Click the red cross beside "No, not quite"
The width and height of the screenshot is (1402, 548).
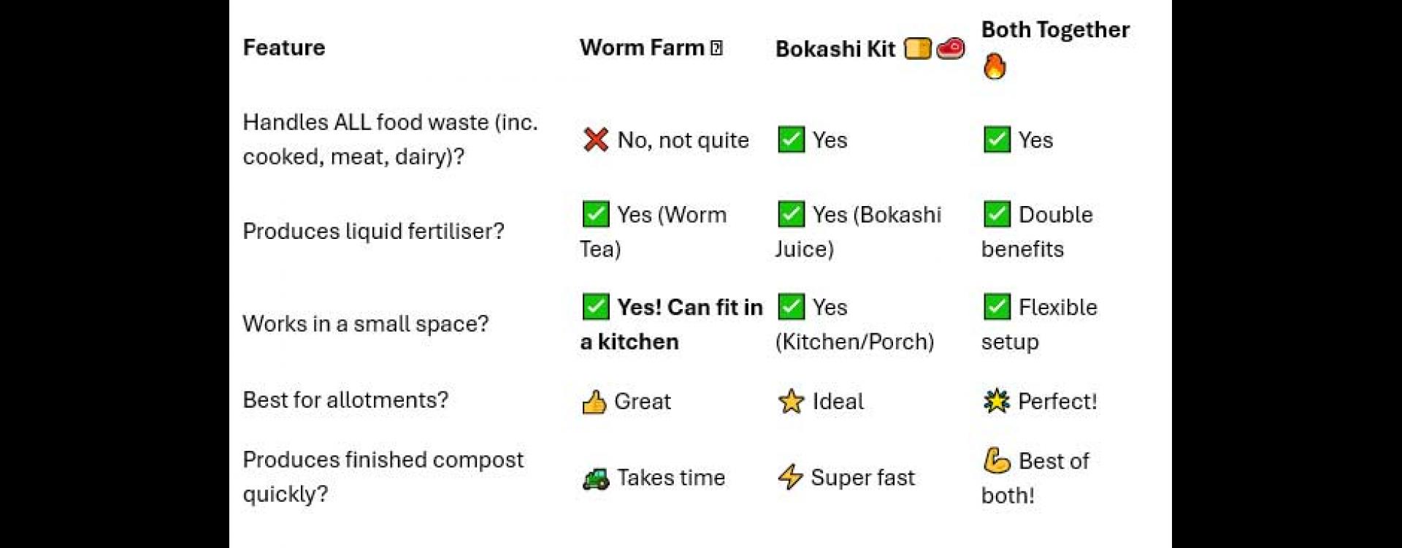[x=596, y=140]
